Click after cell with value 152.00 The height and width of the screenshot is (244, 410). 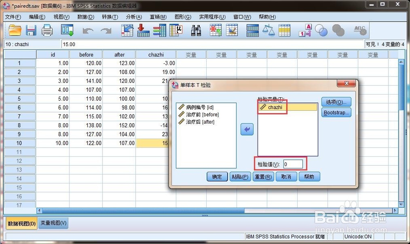coord(119,125)
